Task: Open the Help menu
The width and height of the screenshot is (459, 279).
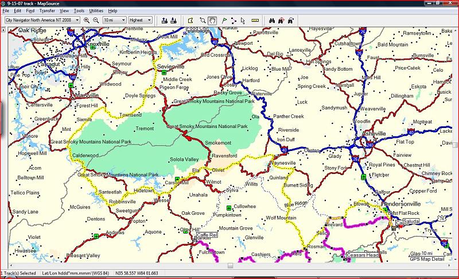Action: click(x=112, y=11)
